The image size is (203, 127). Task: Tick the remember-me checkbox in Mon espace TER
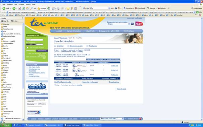pos(28,48)
